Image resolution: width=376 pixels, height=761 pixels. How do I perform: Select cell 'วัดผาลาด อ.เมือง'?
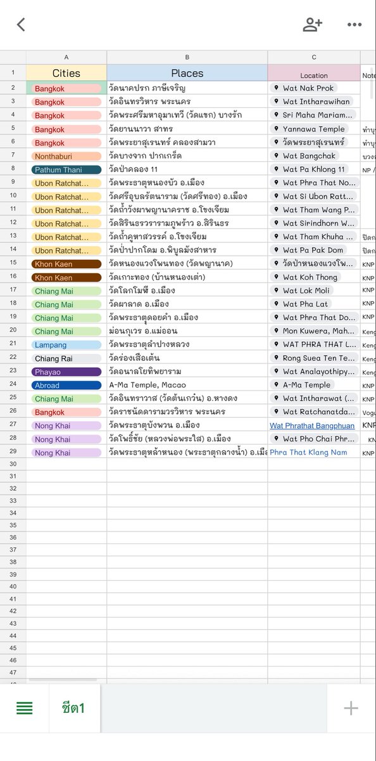[187, 304]
